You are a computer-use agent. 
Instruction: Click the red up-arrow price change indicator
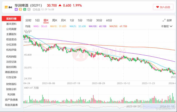point(60,5)
